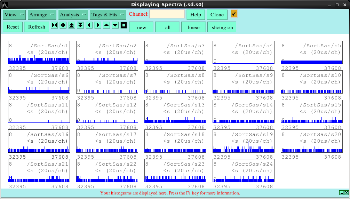Toggle the slicing on button
Screen dimensions: 350x199
(x=222, y=27)
